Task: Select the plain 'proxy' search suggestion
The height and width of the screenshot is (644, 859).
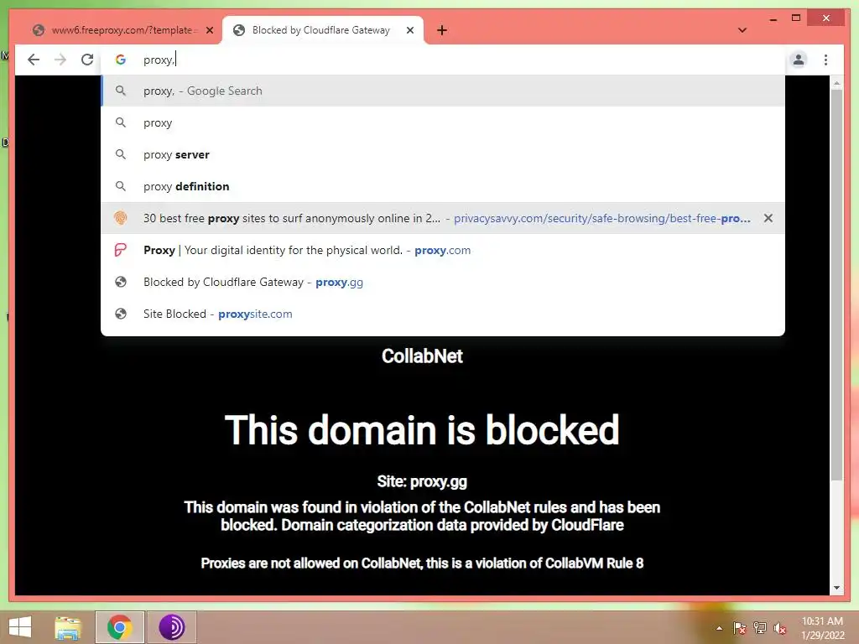Action: pos(443,122)
